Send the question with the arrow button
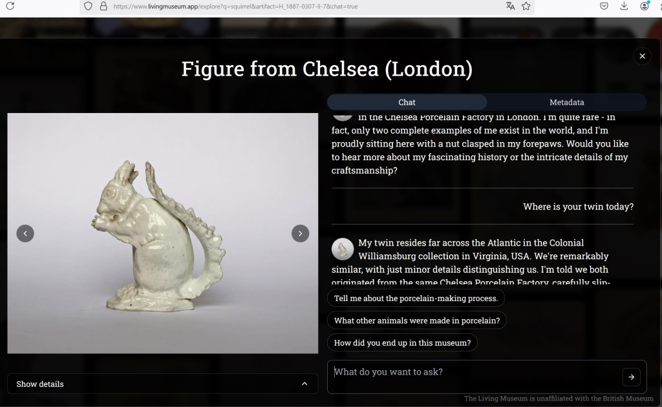662x407 pixels. pos(631,377)
